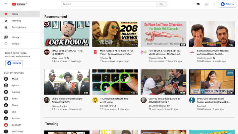
Task: Click the Subscriptions icon in sidebar
Action: coord(6,27)
